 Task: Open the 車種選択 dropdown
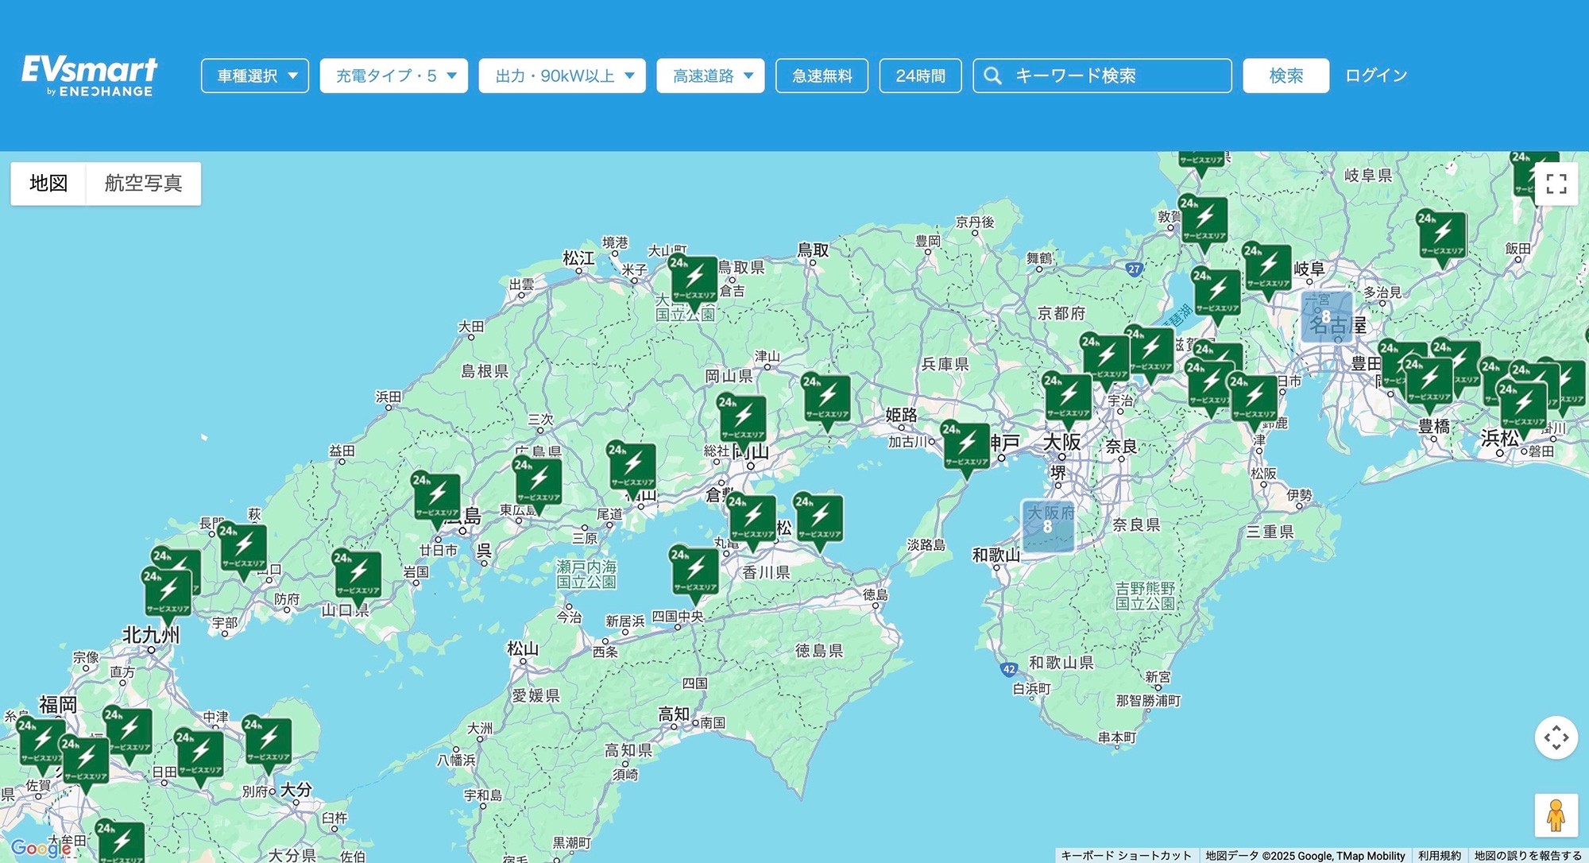click(255, 75)
